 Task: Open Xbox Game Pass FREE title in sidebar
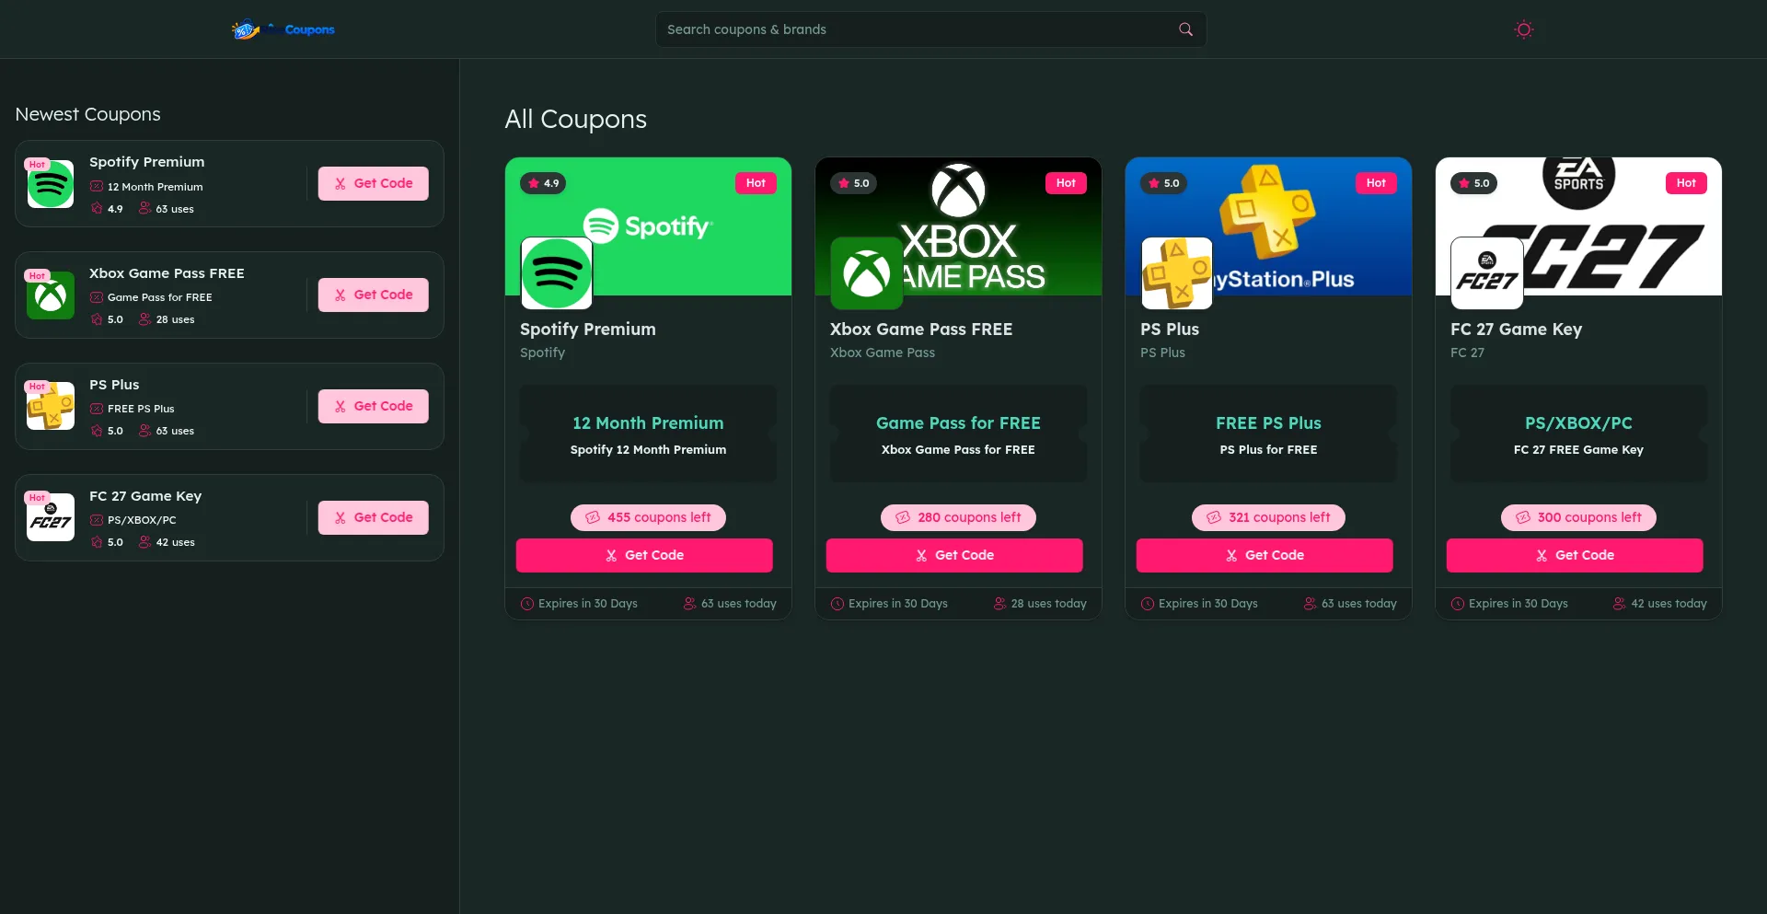point(167,273)
